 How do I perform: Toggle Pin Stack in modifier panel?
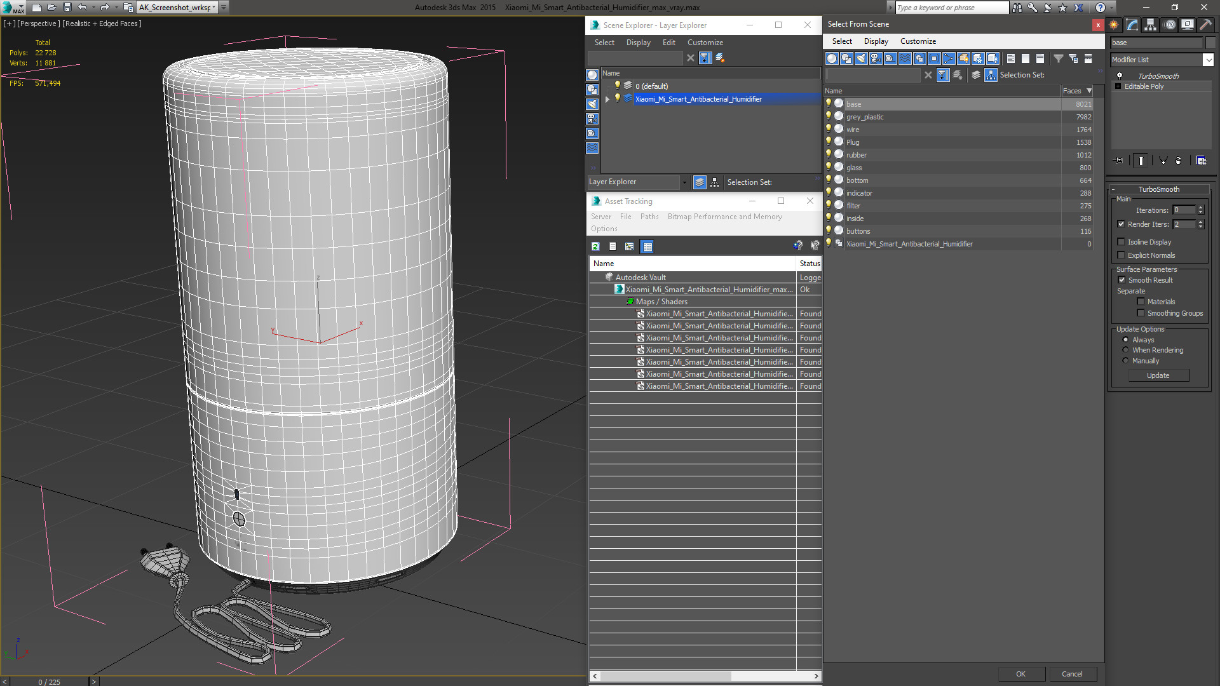click(1119, 161)
